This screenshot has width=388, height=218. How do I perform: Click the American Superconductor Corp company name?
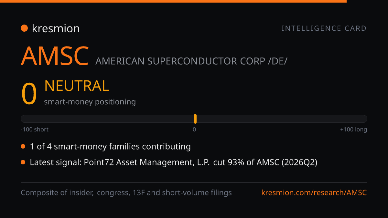(191, 61)
